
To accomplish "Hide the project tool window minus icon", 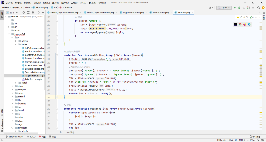I will click(x=43, y=12).
